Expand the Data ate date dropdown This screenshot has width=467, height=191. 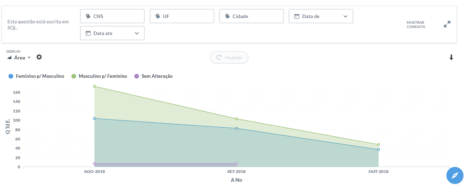click(137, 33)
